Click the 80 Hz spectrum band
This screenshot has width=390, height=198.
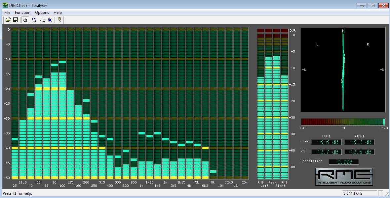(55, 103)
